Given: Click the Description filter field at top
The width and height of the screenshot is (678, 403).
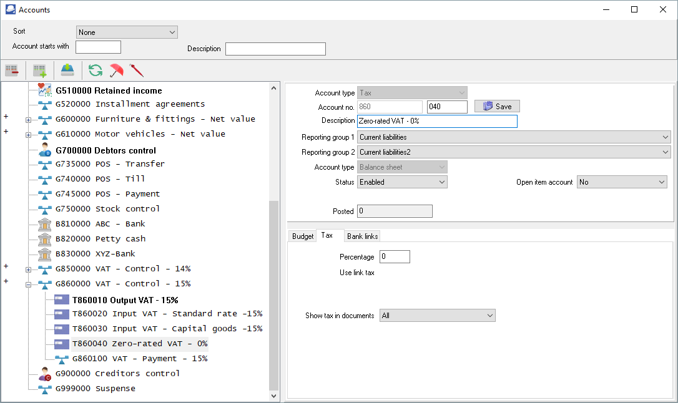Looking at the screenshot, I should [x=275, y=49].
